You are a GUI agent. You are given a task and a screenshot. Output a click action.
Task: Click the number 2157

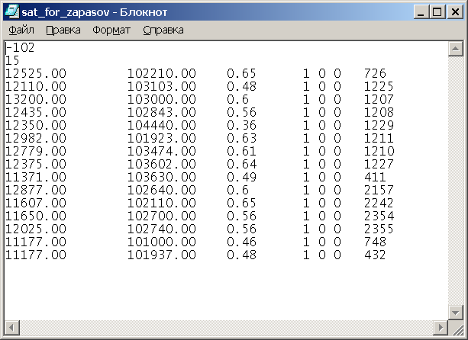coord(379,190)
